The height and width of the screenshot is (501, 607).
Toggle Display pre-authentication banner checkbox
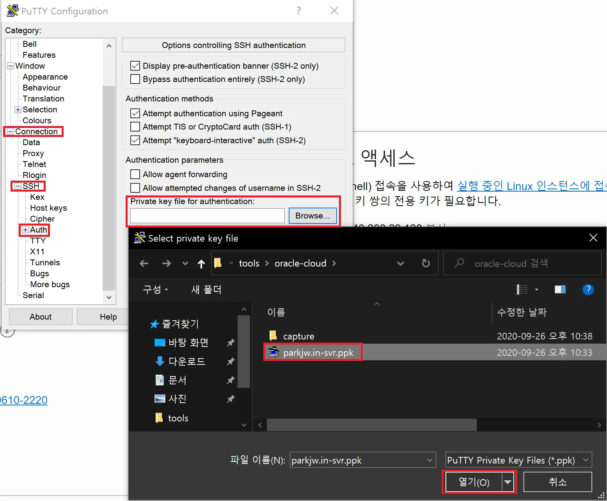point(135,66)
